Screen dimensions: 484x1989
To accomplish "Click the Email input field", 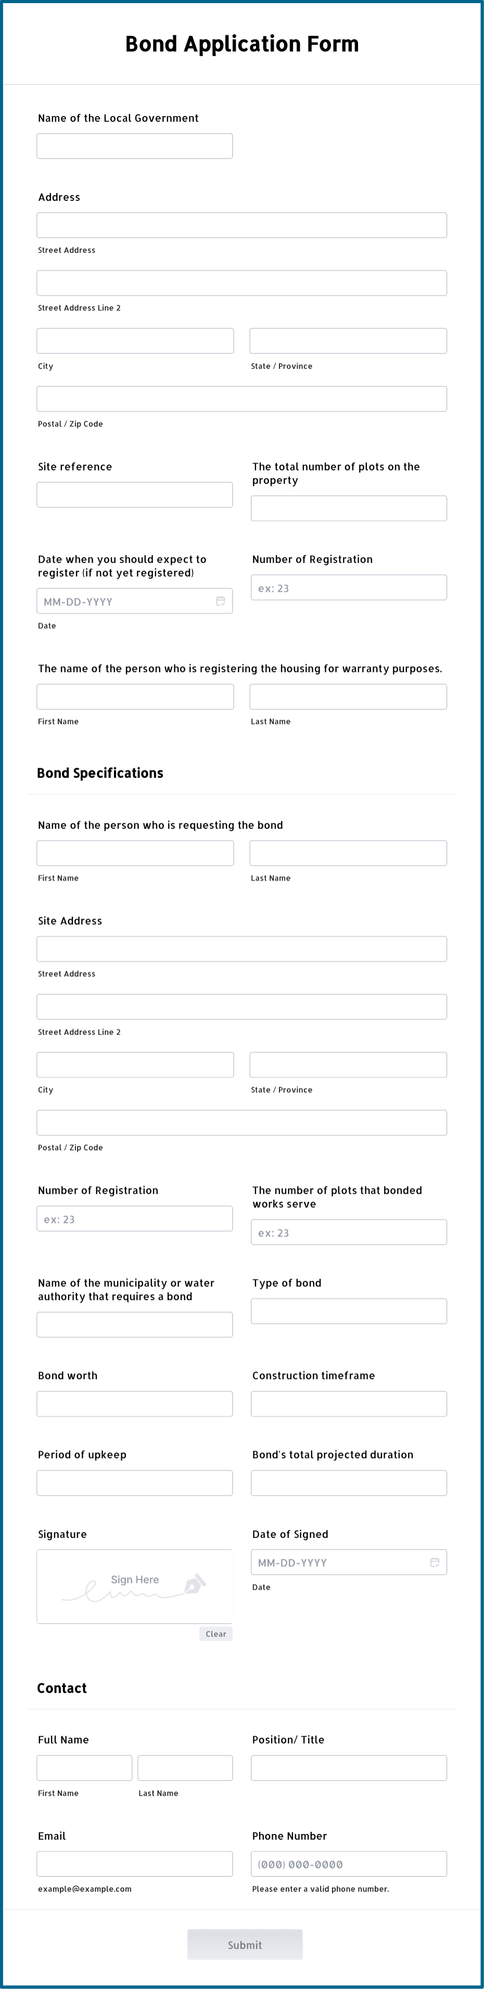I will pos(134,1864).
